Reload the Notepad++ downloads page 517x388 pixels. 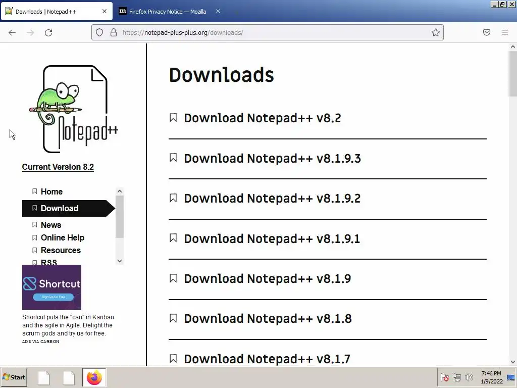pos(48,32)
